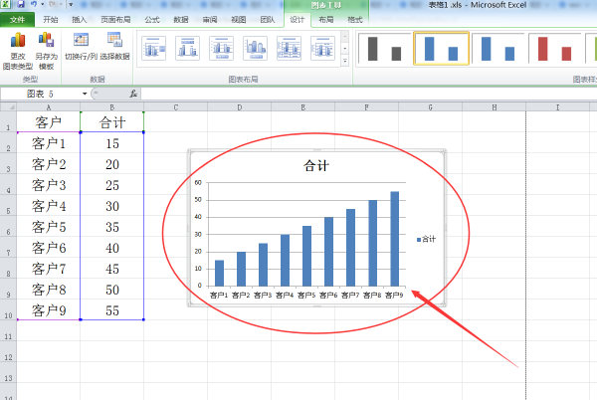Click the Select All corner button

pos(8,106)
